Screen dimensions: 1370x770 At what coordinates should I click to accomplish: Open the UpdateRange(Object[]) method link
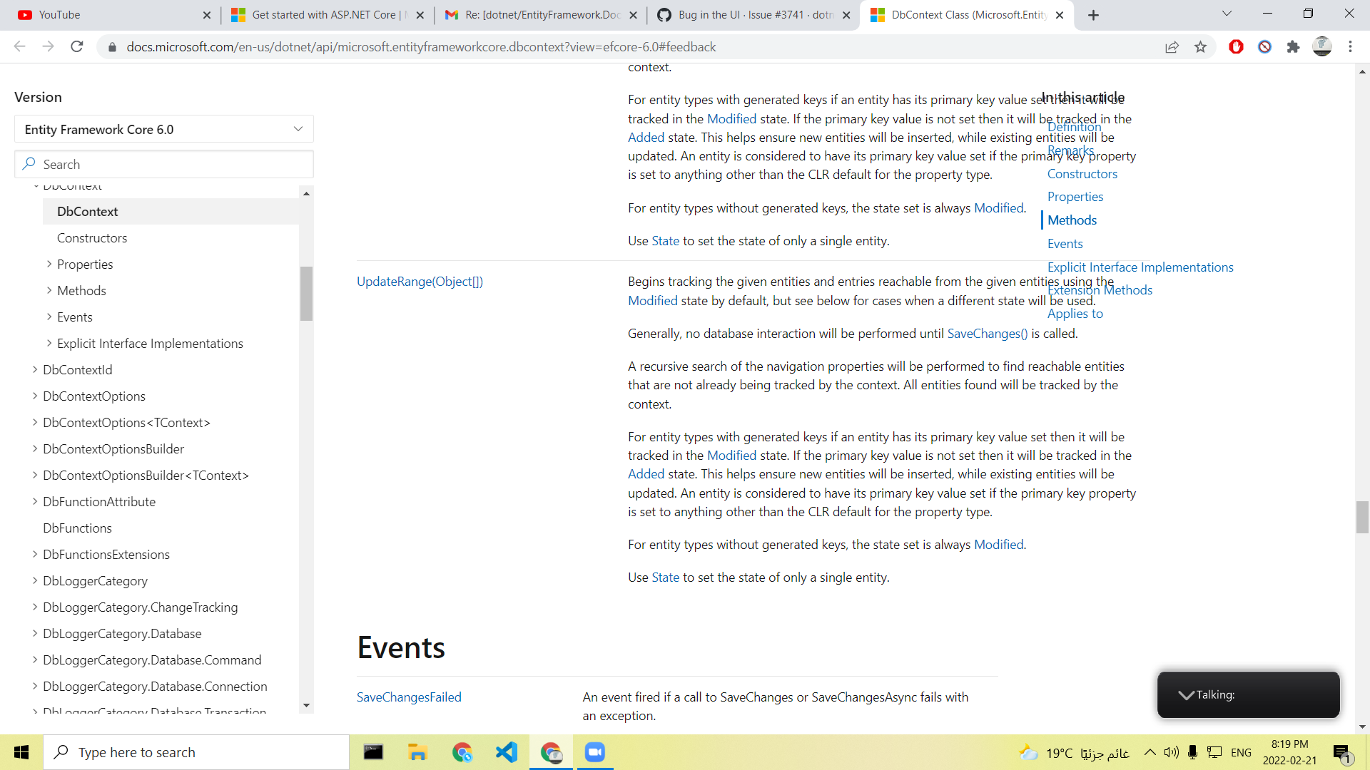pyautogui.click(x=420, y=281)
